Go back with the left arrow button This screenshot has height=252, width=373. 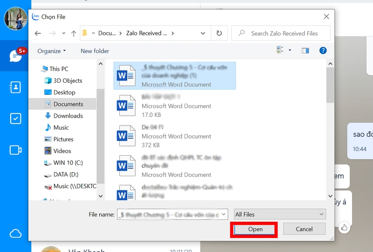pos(38,33)
